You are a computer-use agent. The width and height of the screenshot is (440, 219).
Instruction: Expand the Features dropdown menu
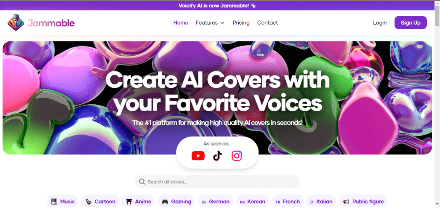(x=210, y=23)
